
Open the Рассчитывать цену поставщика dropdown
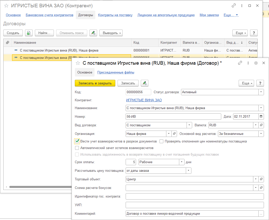click(x=188, y=171)
